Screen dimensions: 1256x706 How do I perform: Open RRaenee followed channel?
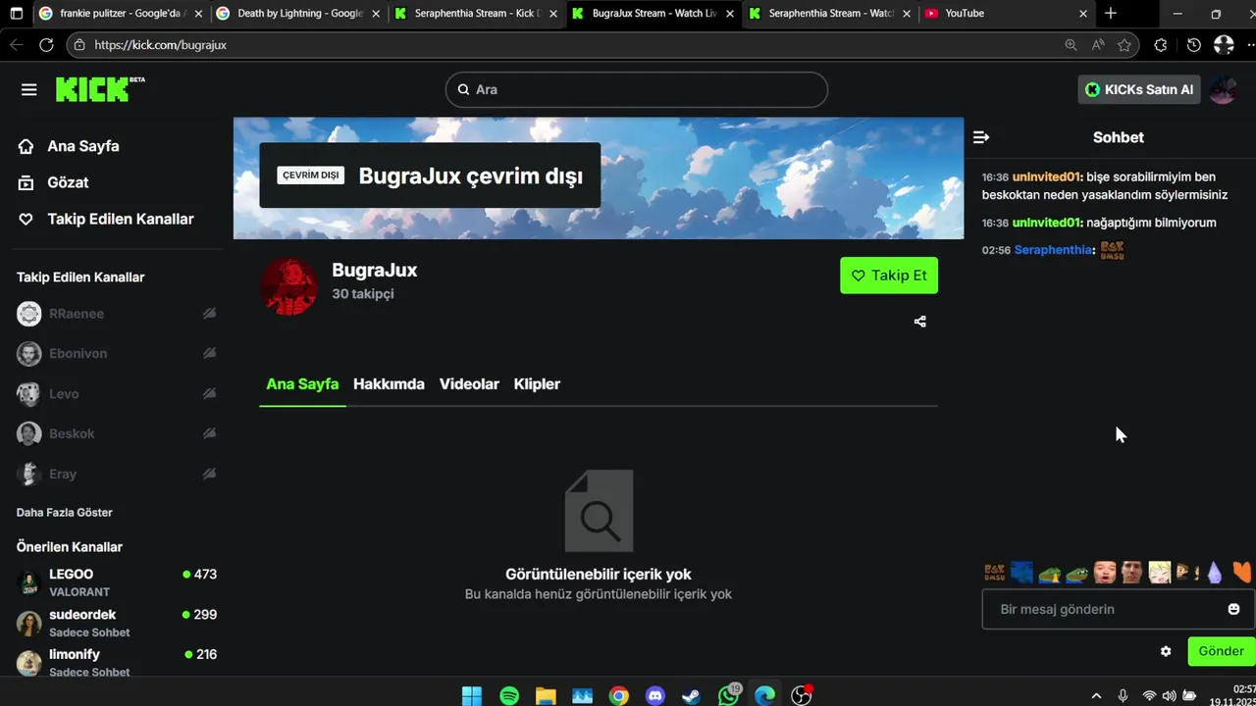tap(117, 314)
